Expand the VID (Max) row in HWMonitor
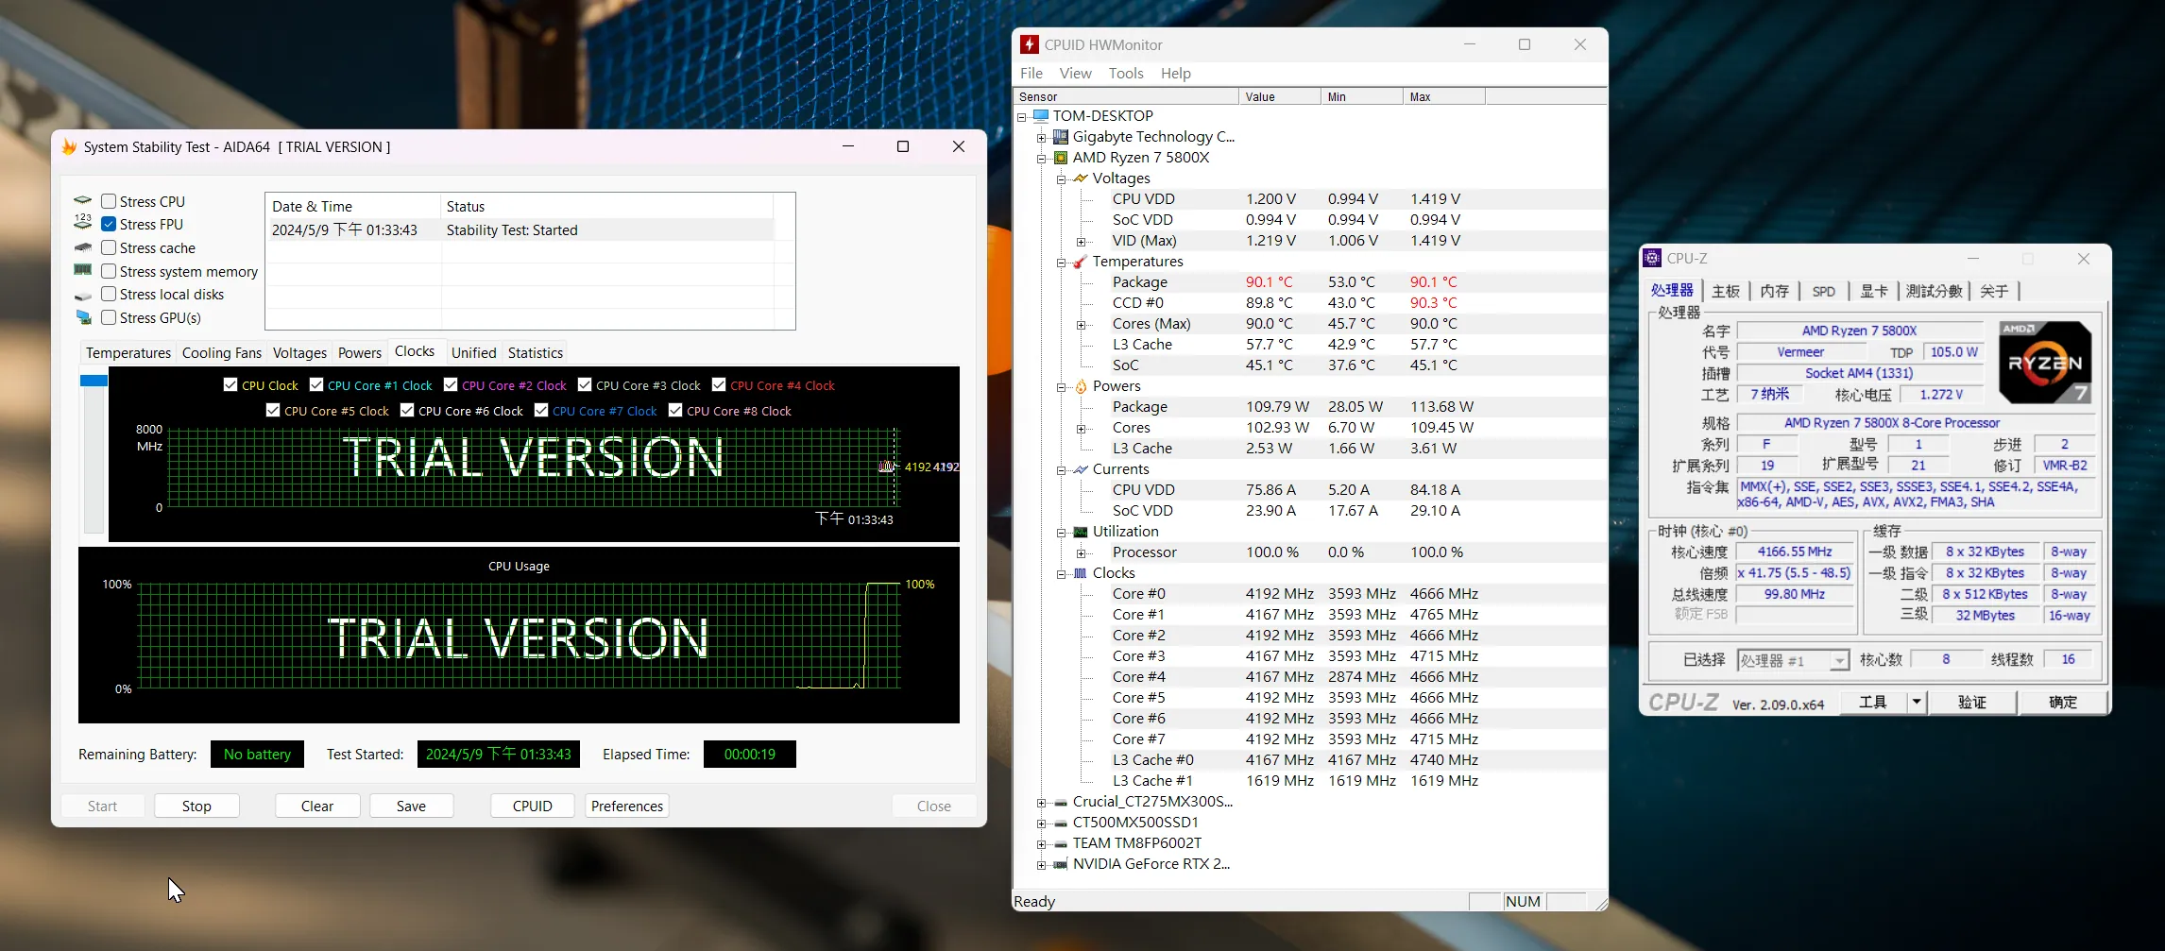The height and width of the screenshot is (951, 2165). [x=1081, y=241]
